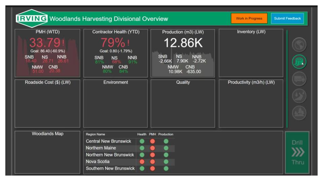
Task: Click the 79% Contractor Health value
Action: pos(113,43)
